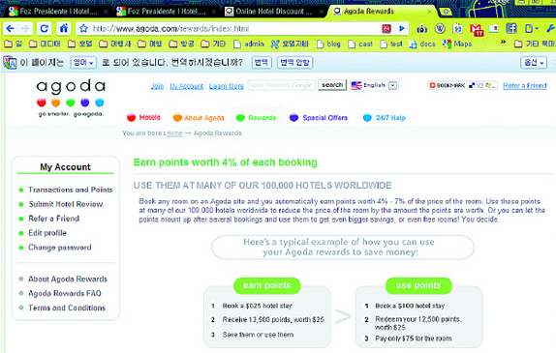Open the camera screenshot extension
The height and width of the screenshot is (353, 556).
click(422, 29)
